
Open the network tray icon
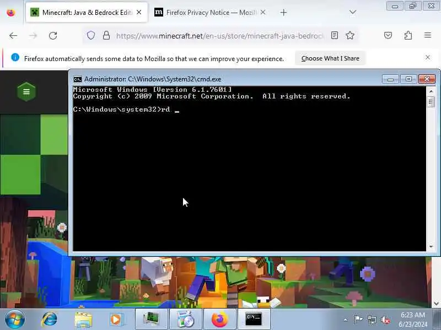(x=372, y=320)
